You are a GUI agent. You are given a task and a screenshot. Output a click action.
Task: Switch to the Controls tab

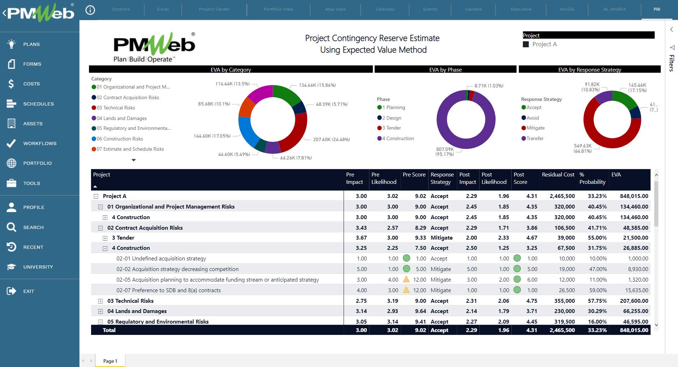[x=120, y=9]
